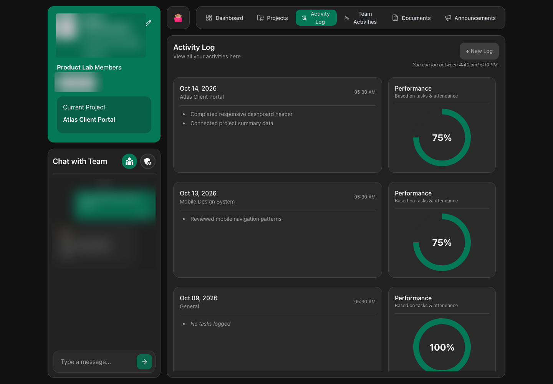
Task: Click the 75% progress ring for Oct 13
Action: coord(442,242)
